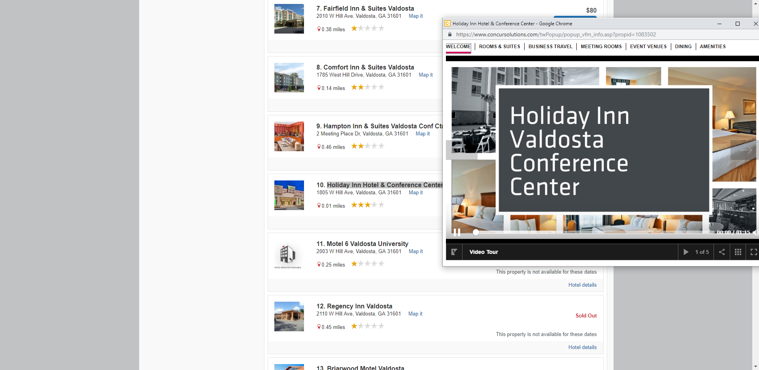
Task: Click the VFM logo icon beside Video Tour
Action: (454, 252)
